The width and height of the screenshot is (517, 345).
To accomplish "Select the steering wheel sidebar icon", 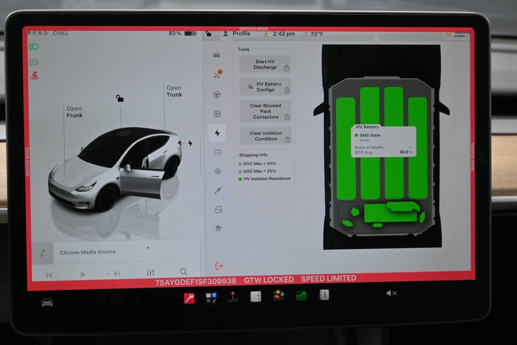I will 217,94.
